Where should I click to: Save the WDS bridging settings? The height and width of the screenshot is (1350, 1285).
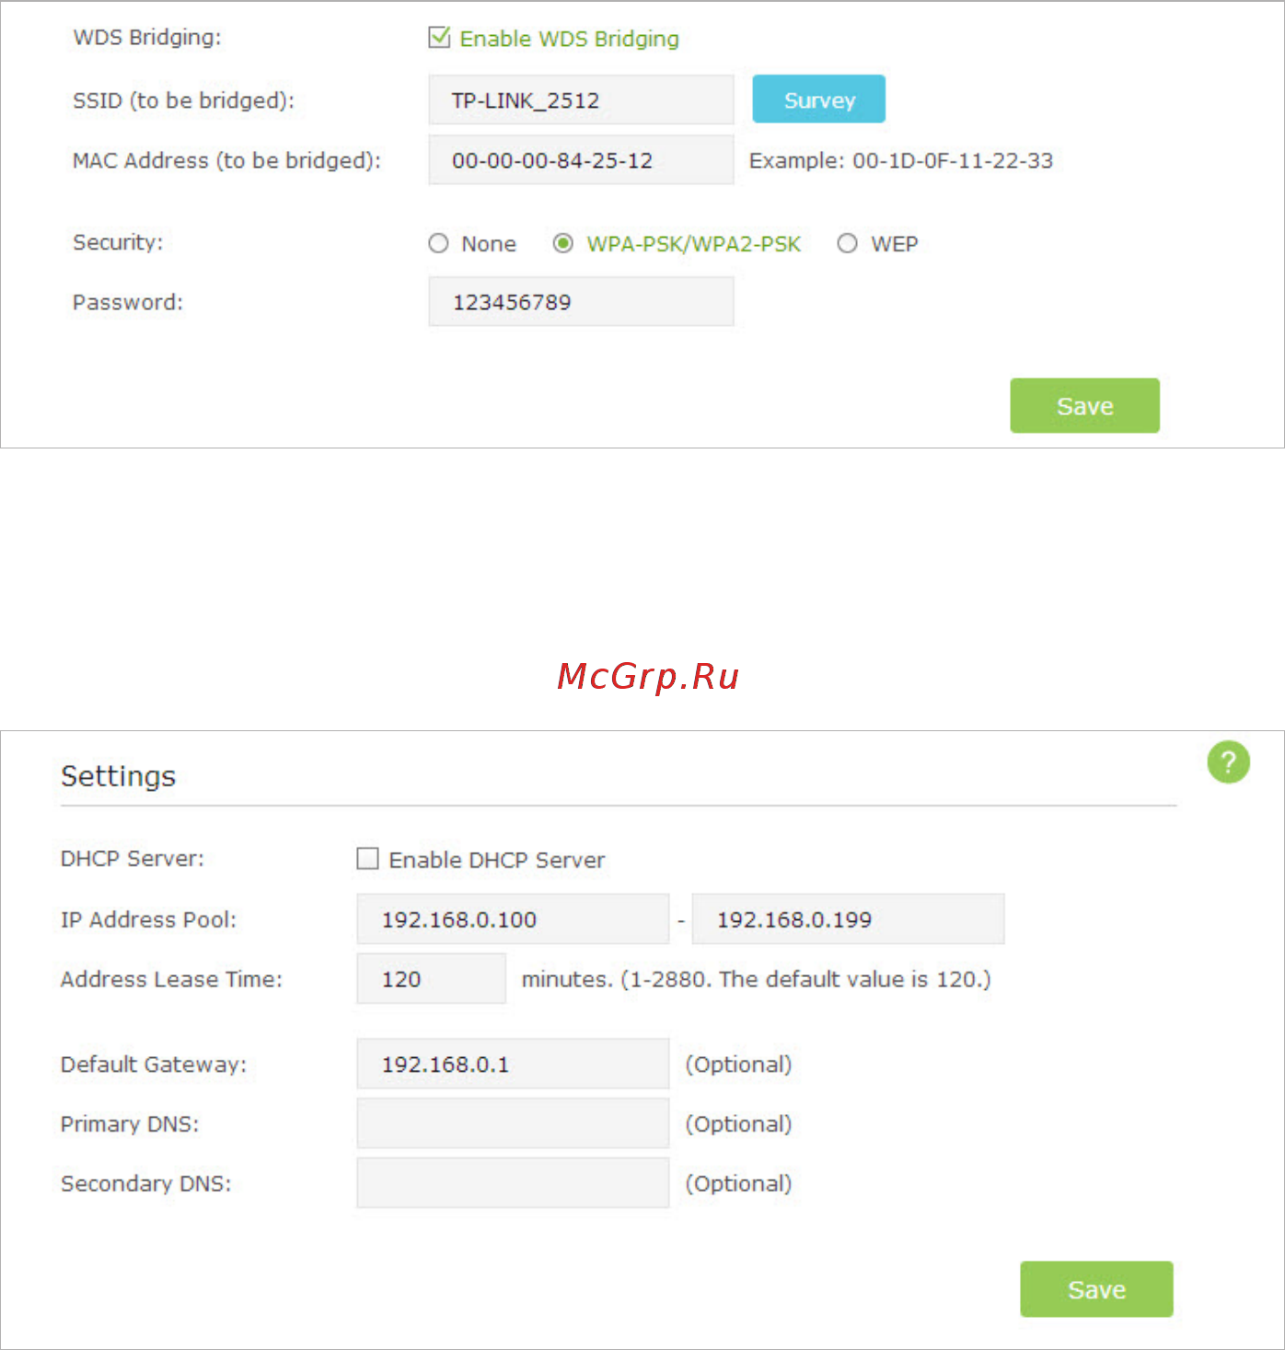(1084, 406)
